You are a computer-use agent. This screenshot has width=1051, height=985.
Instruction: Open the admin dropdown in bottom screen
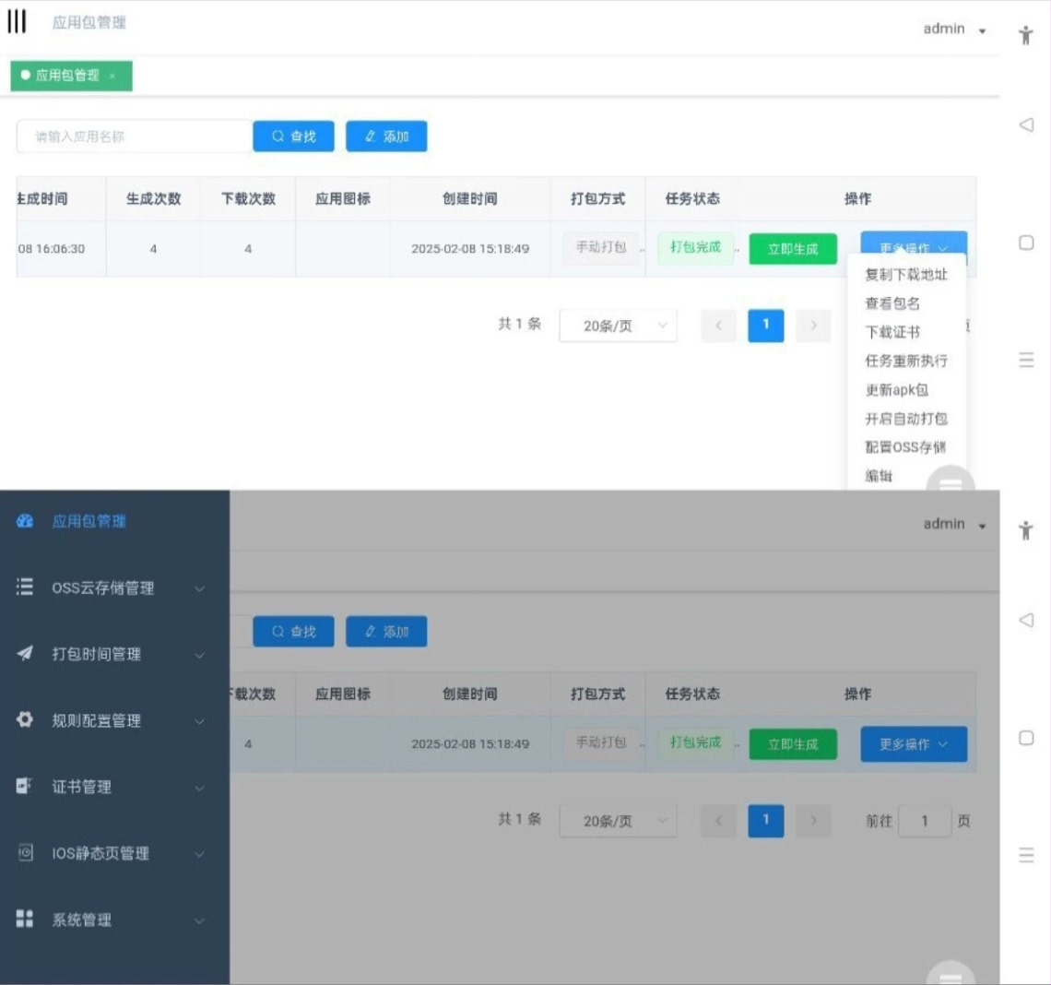[x=954, y=524]
